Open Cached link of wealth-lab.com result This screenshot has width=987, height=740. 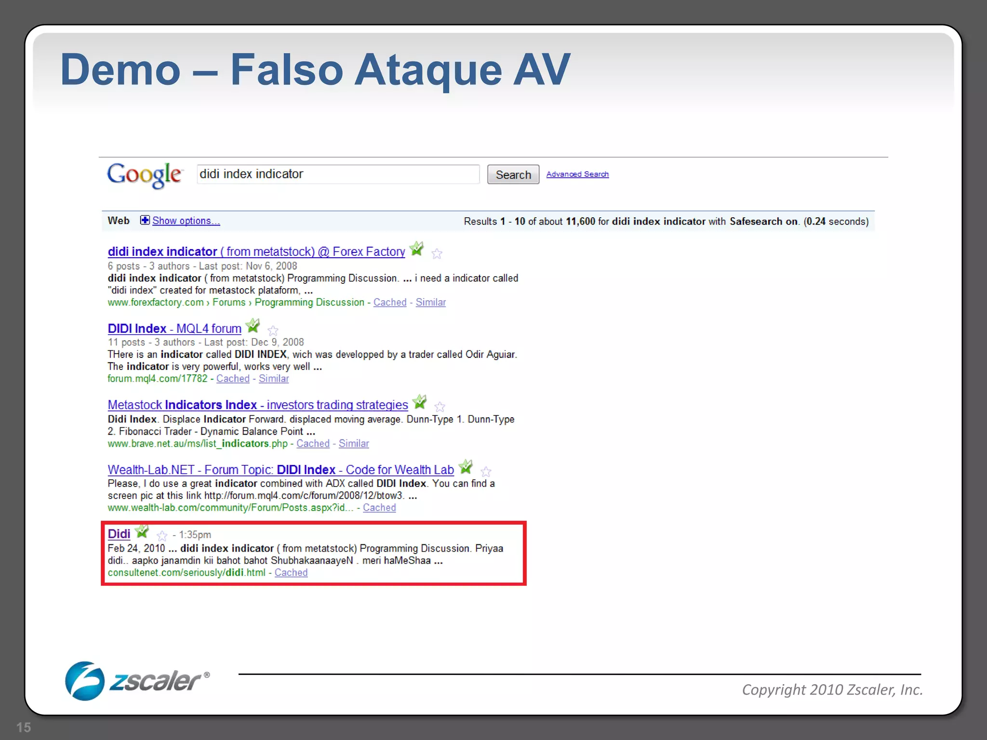point(379,507)
